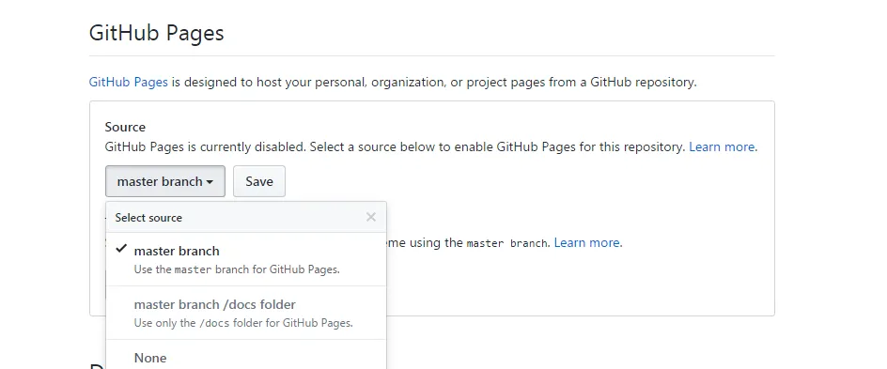
Task: Click the checkmark beside master branch
Action: 121,249
